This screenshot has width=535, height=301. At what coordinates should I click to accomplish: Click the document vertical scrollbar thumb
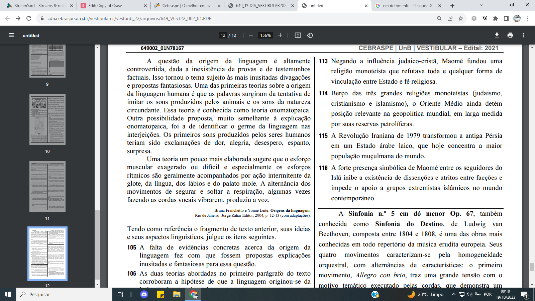(532, 267)
